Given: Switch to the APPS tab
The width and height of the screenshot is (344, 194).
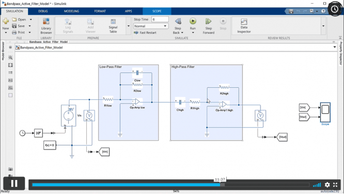Looking at the screenshot, I should 128,11.
